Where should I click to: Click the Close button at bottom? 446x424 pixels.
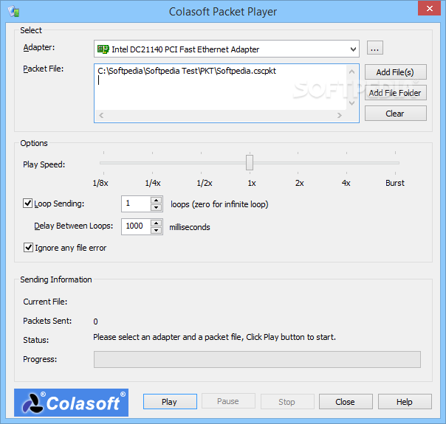pyautogui.click(x=346, y=402)
